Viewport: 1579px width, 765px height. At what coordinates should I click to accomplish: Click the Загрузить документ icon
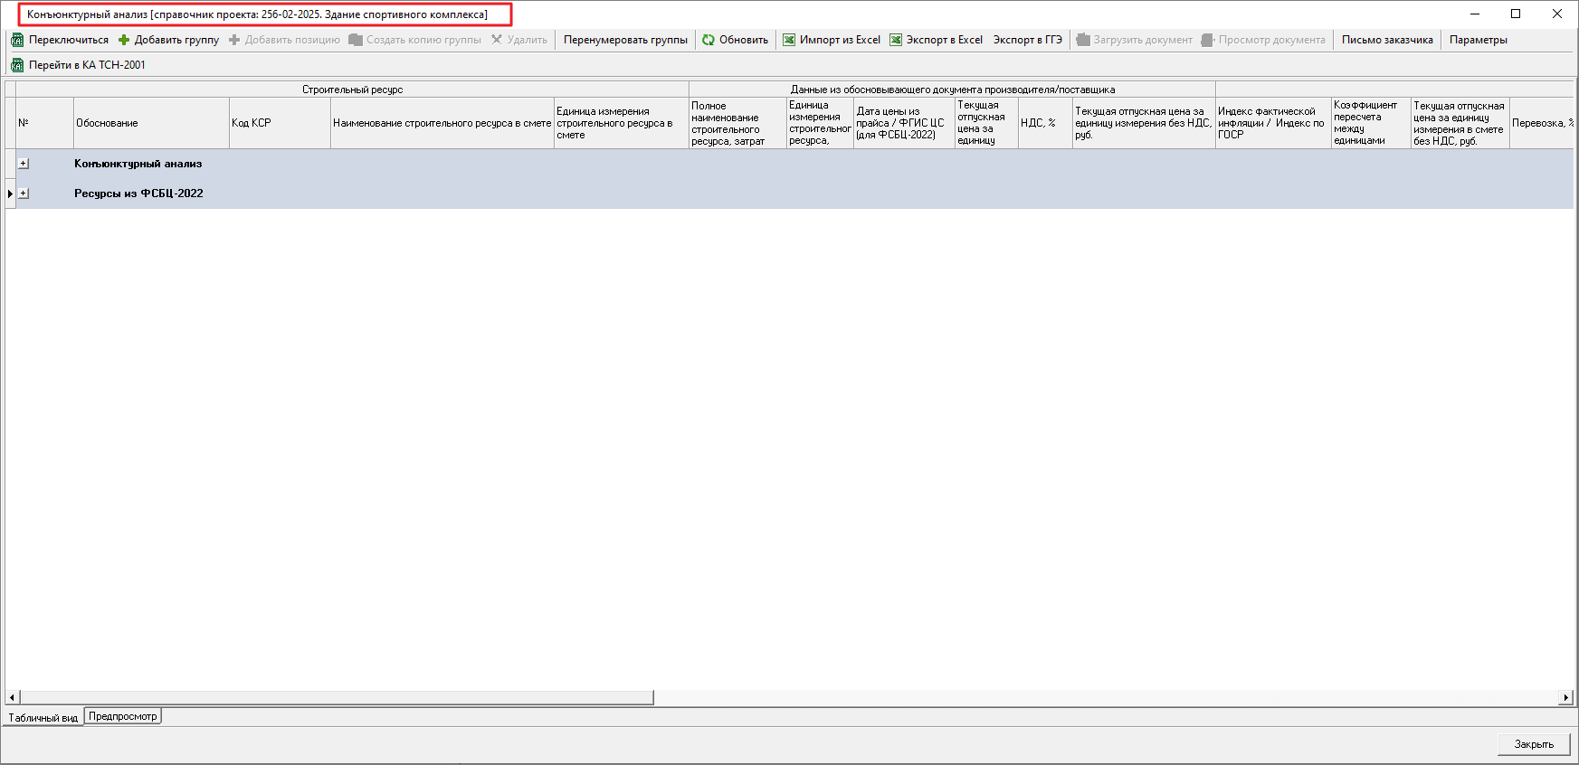[1082, 40]
